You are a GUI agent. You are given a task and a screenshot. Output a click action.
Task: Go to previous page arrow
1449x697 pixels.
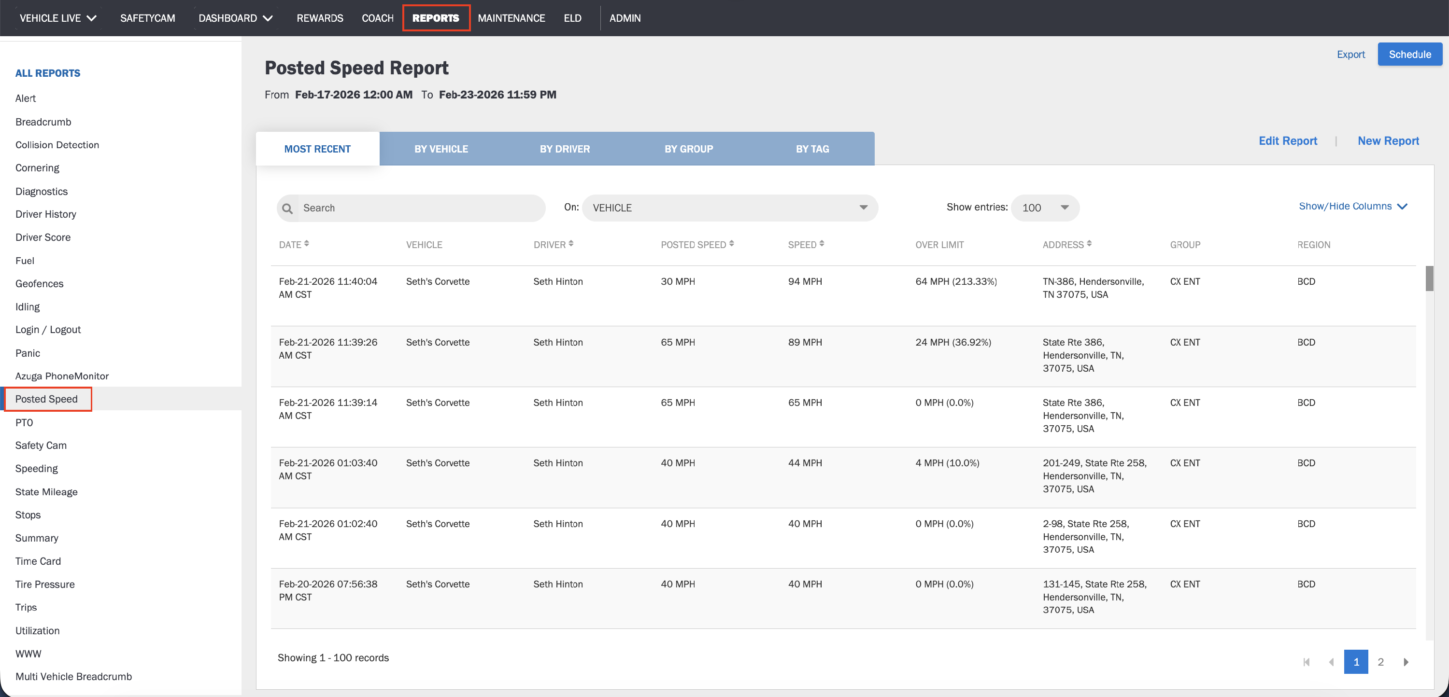(x=1331, y=662)
